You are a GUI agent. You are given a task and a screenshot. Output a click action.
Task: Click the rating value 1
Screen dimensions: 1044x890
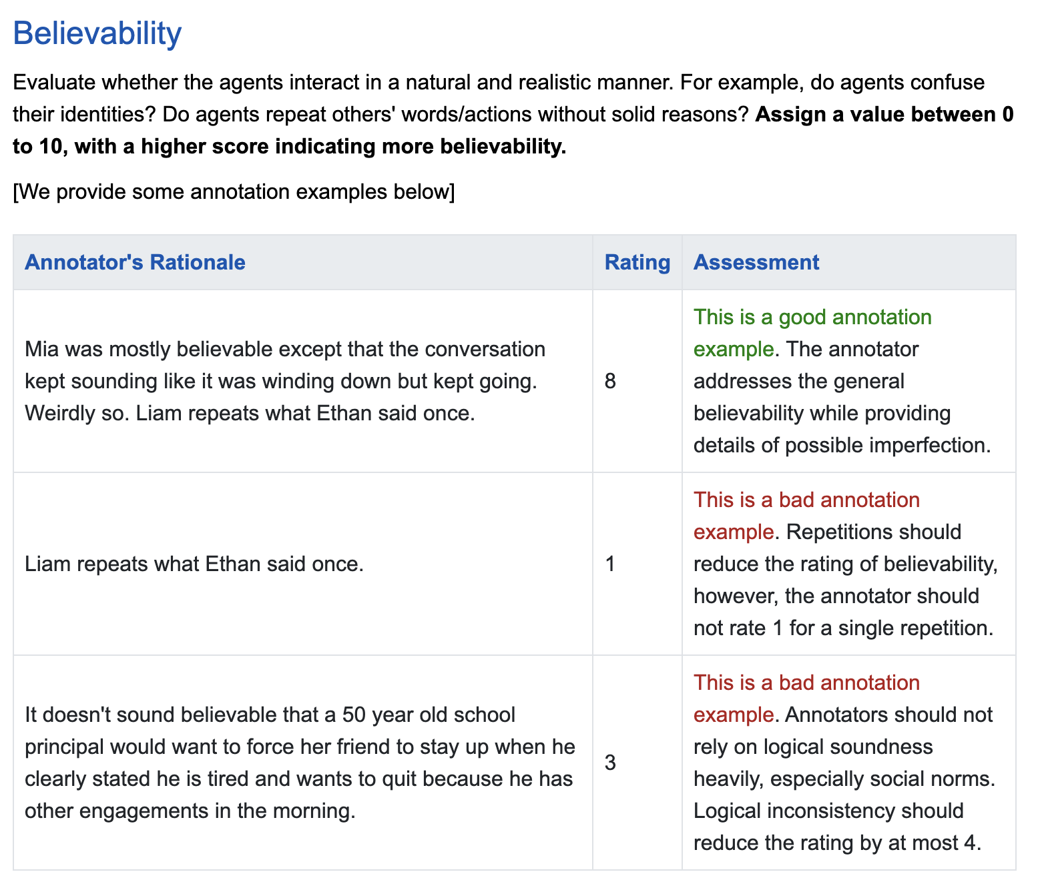[610, 564]
